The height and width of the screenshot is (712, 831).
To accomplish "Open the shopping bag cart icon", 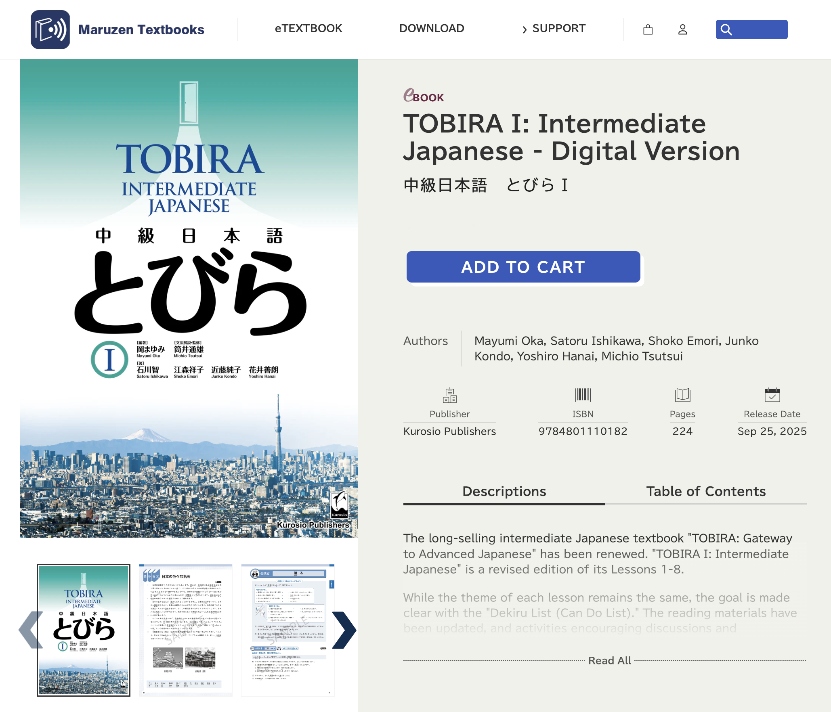I will 648,29.
